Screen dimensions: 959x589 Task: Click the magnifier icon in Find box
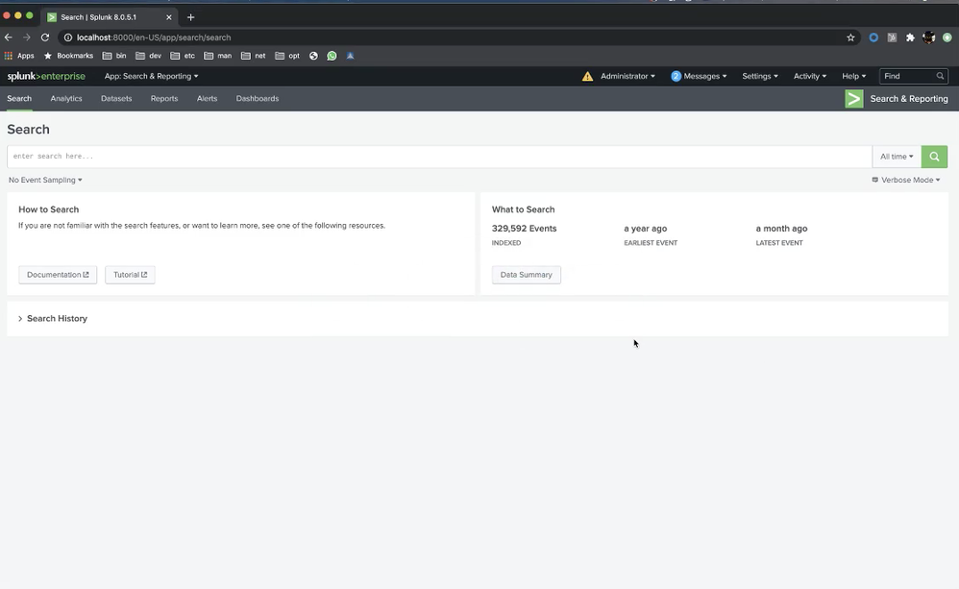point(940,77)
